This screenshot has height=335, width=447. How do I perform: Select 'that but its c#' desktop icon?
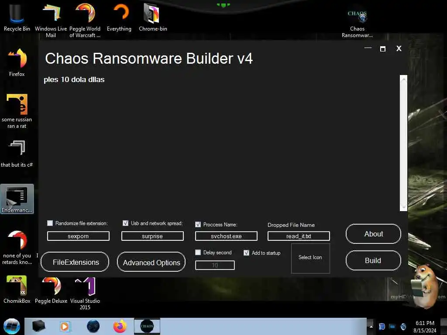[x=17, y=154]
